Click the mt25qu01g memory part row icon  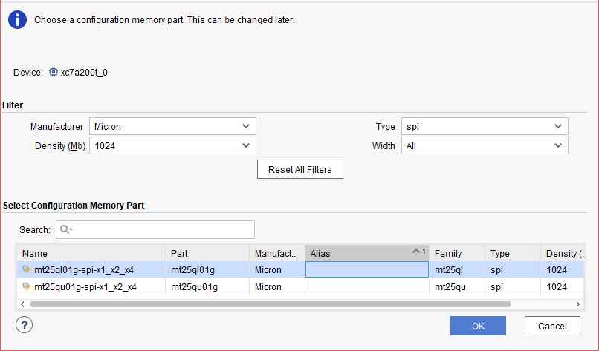click(27, 287)
